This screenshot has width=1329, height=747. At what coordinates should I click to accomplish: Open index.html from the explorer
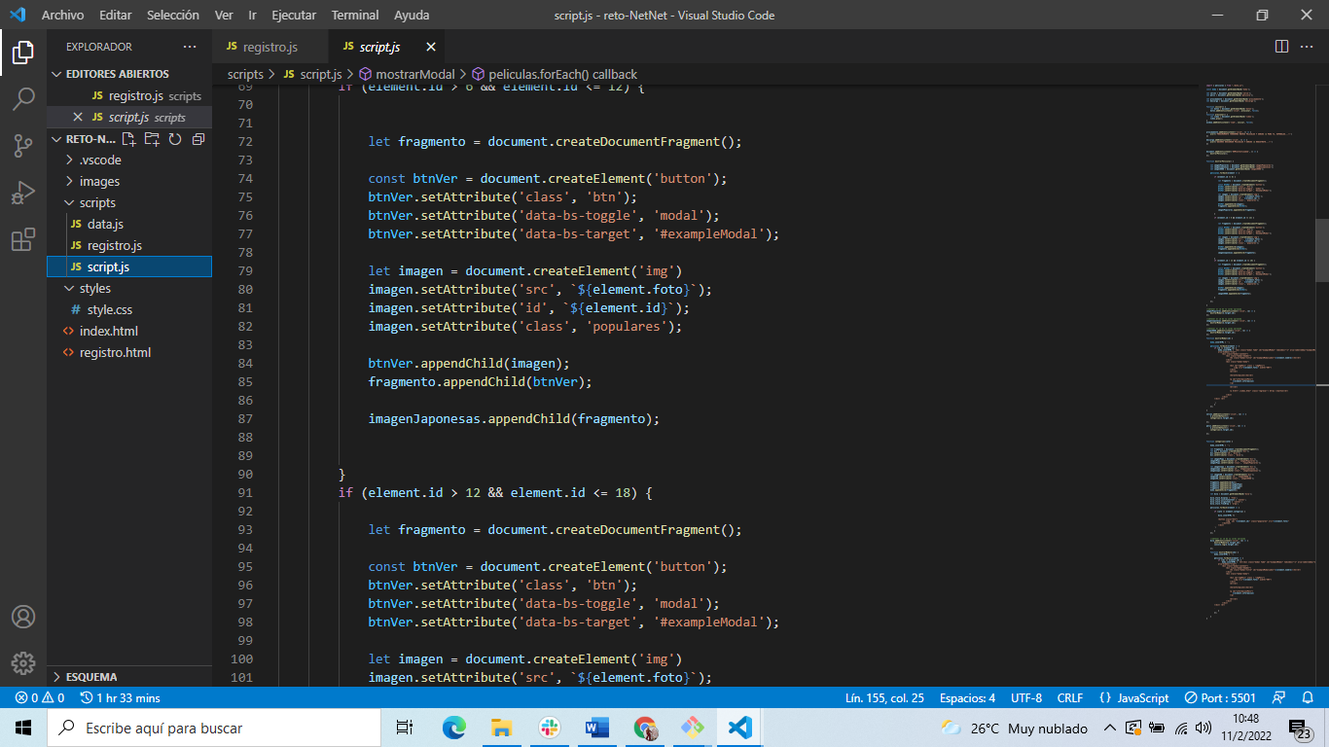[x=128, y=332]
